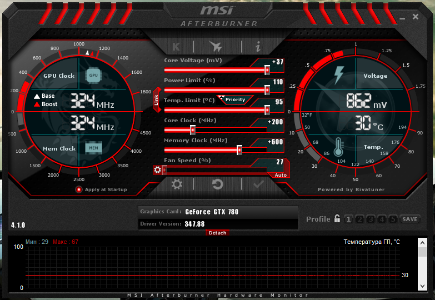This screenshot has width=435, height=300.
Task: Click the Temp. Limit slider handle
Action: click(x=267, y=110)
